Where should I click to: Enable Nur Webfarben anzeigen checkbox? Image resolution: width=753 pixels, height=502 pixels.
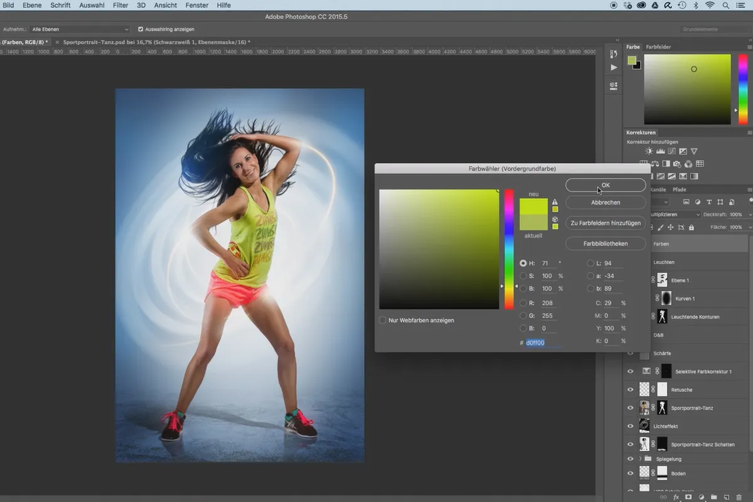point(383,320)
